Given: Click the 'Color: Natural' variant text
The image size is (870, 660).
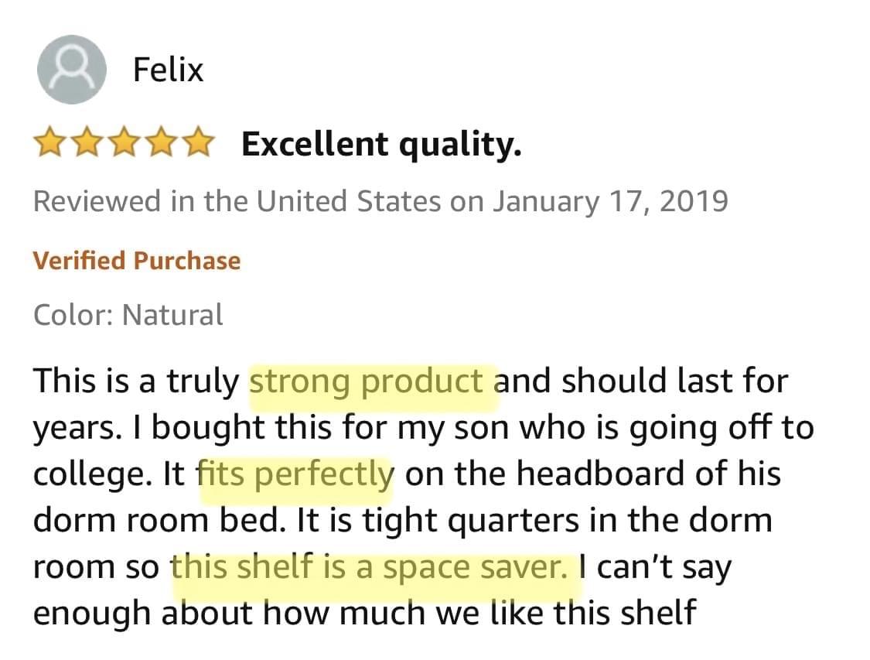Looking at the screenshot, I should pyautogui.click(x=128, y=315).
